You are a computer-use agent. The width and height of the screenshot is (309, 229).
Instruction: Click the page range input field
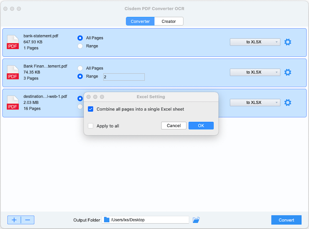(x=124, y=77)
